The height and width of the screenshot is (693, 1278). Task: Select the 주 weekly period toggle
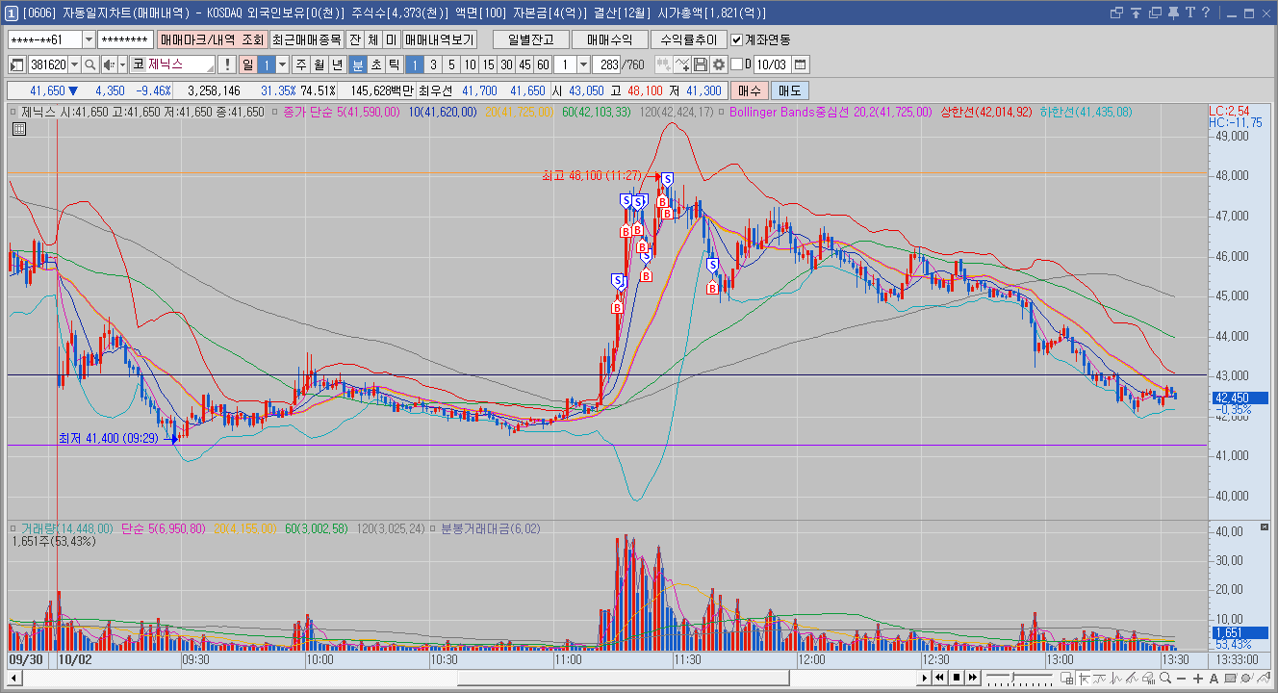coord(300,64)
